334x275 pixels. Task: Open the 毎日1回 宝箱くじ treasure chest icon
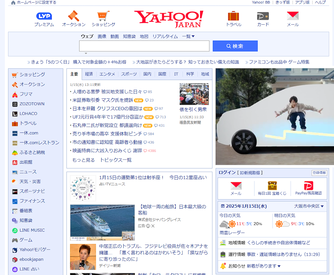tap(272, 186)
